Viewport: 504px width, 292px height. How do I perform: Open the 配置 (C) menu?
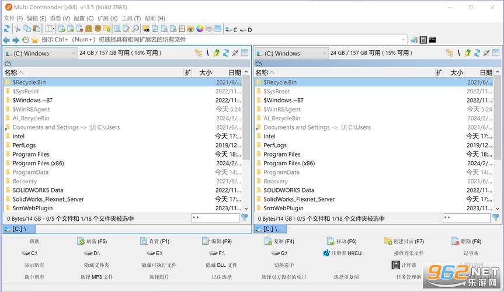tap(84, 18)
